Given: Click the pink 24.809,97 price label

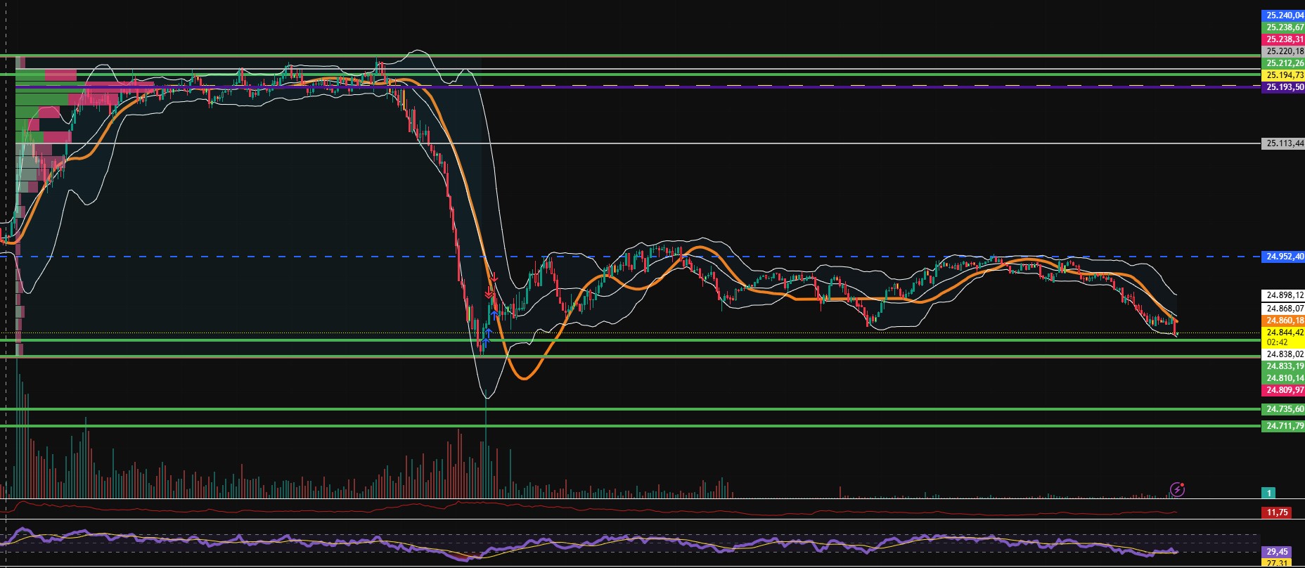Looking at the screenshot, I should click(1284, 390).
